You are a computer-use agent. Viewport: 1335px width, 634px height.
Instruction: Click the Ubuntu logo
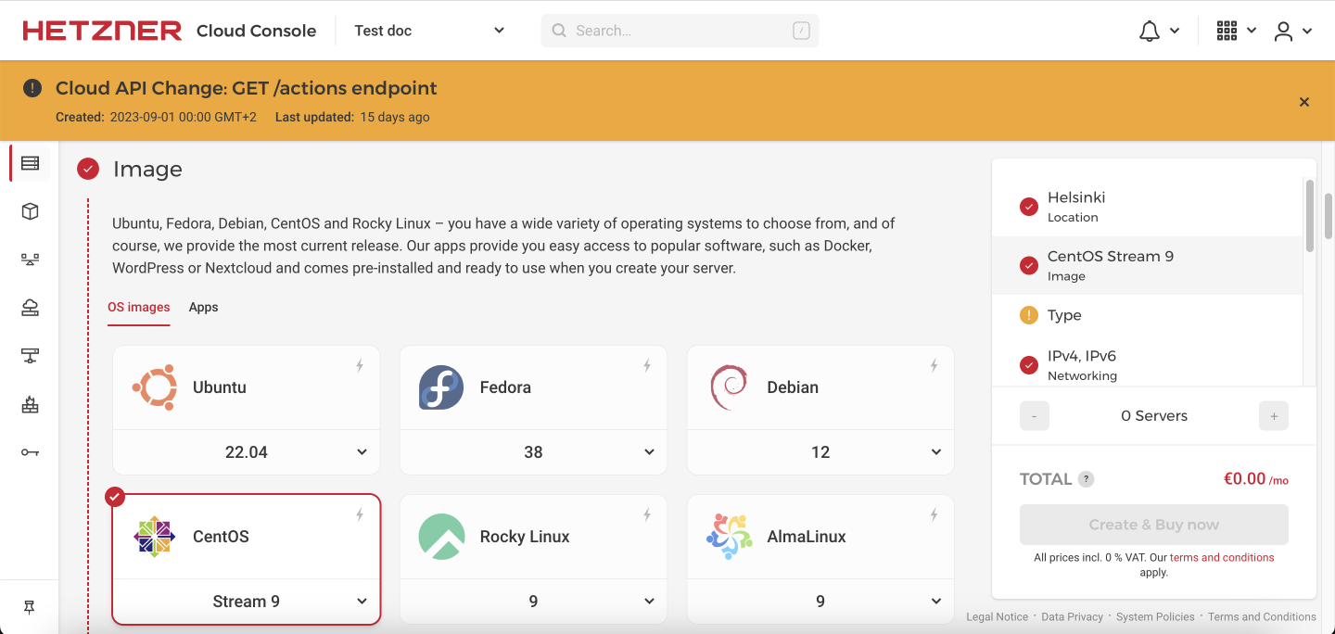(x=154, y=387)
